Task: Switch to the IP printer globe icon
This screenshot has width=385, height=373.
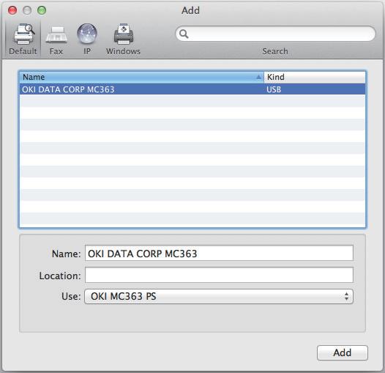Action: click(x=87, y=34)
